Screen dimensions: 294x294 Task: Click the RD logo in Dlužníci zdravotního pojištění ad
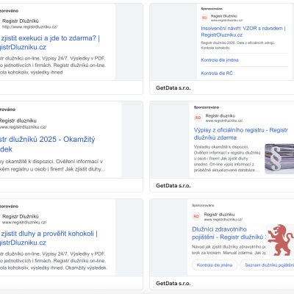click(x=196, y=216)
